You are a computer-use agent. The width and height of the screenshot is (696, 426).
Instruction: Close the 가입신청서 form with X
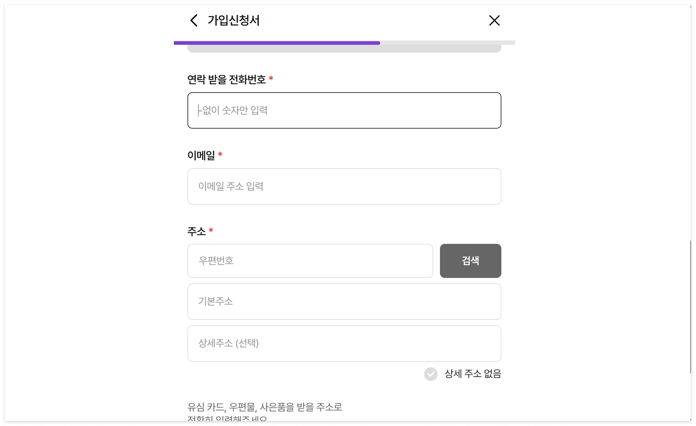coord(494,20)
